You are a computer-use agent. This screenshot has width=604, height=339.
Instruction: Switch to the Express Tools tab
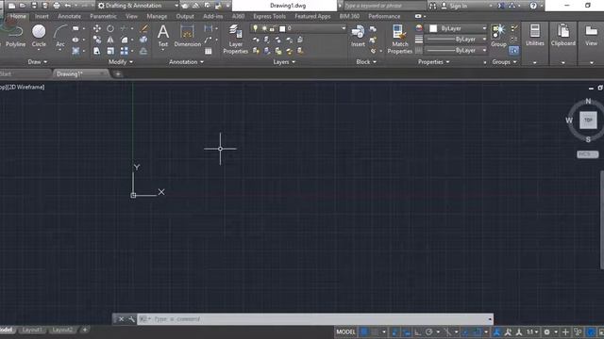270,16
